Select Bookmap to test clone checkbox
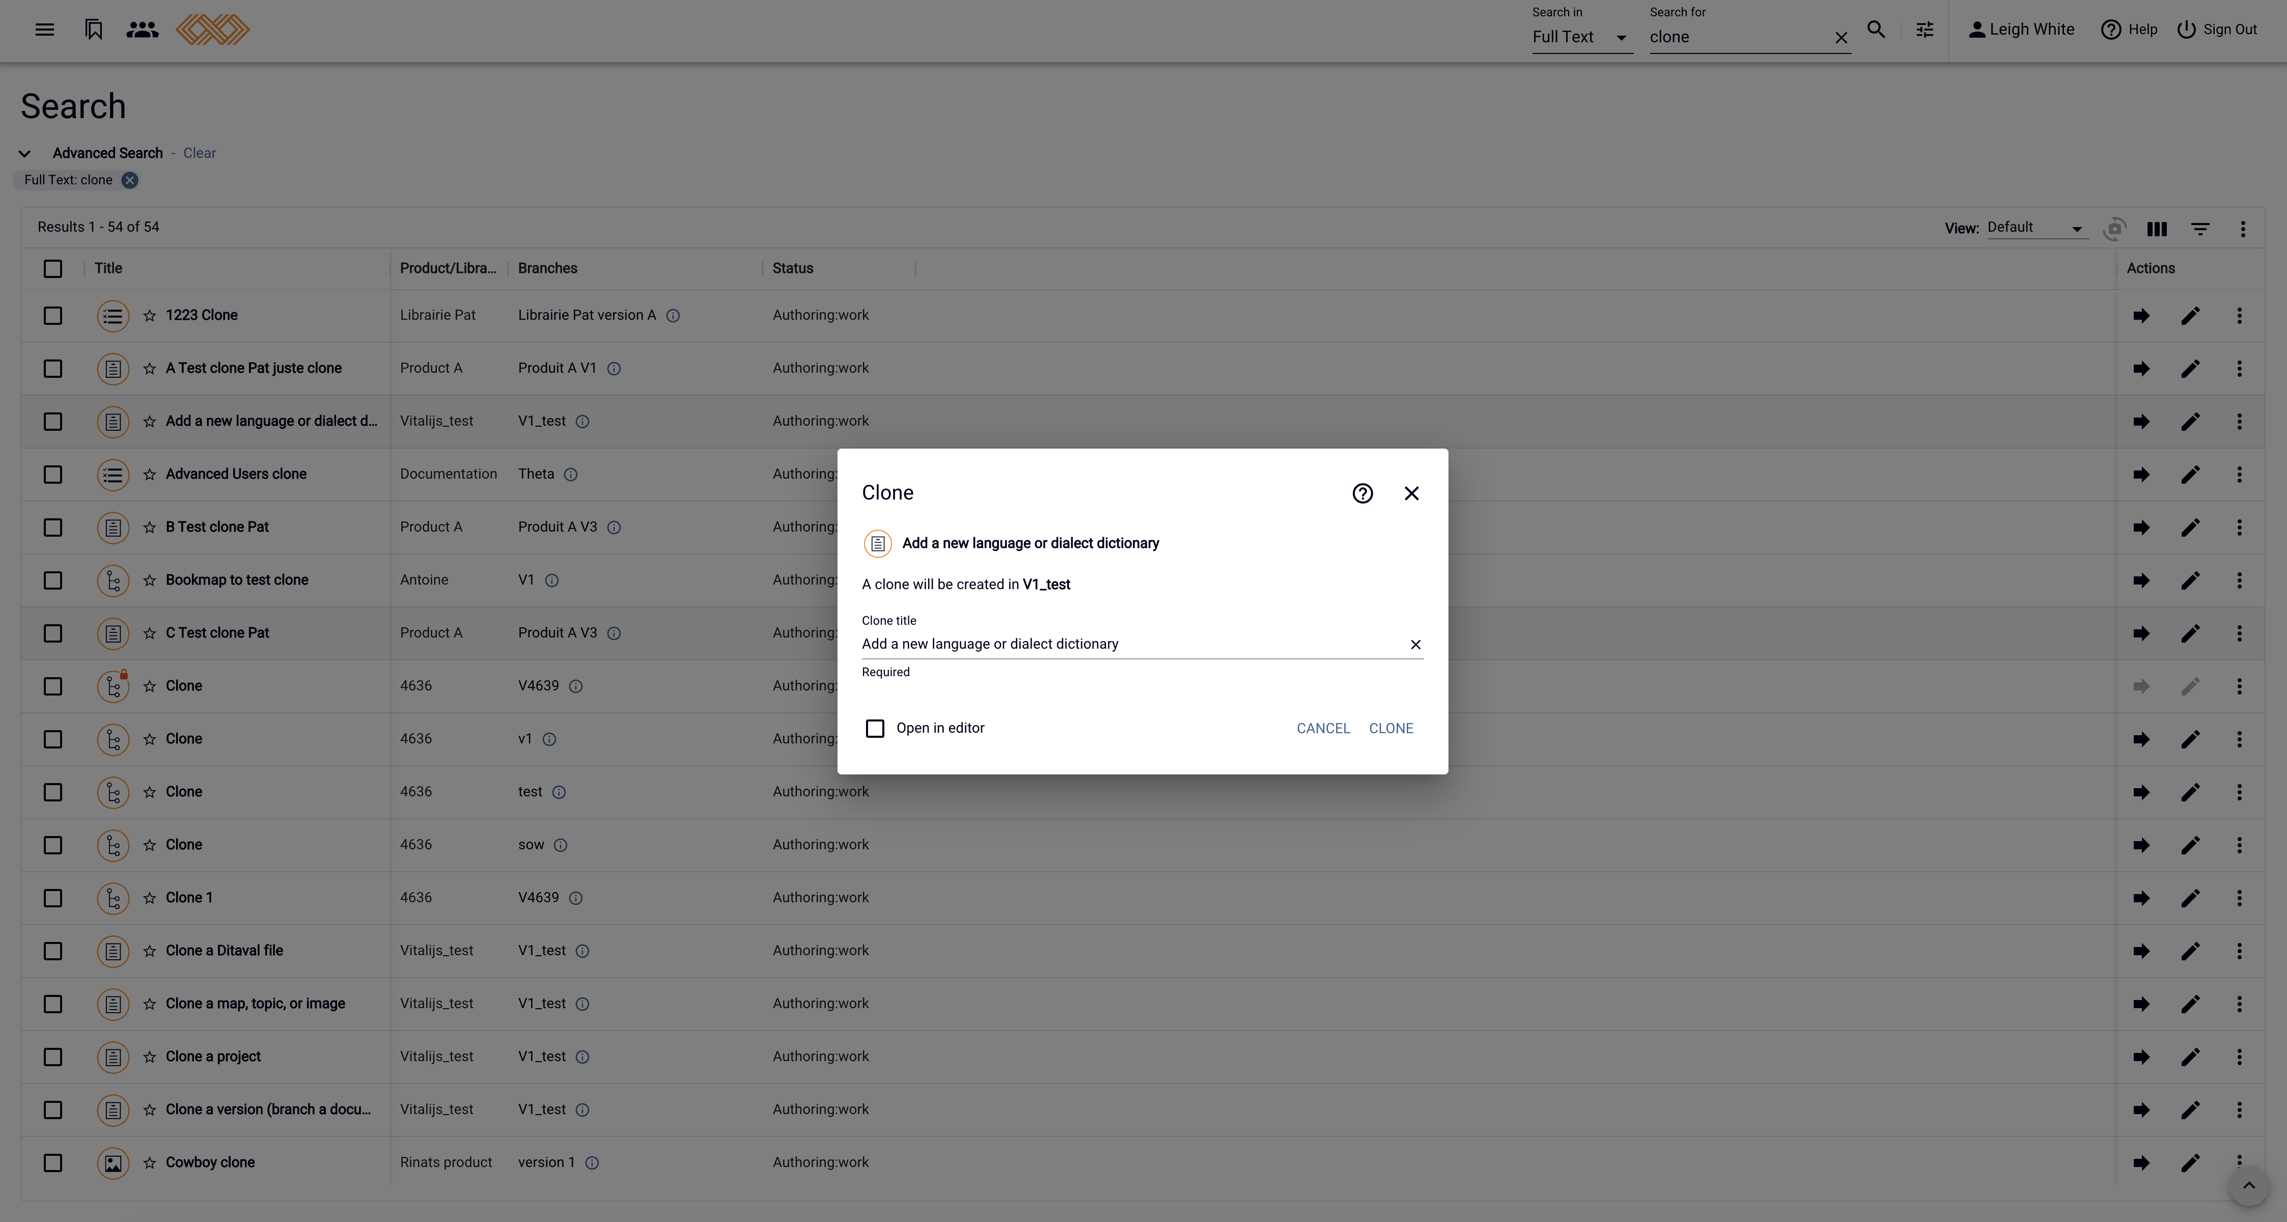 tap(53, 581)
